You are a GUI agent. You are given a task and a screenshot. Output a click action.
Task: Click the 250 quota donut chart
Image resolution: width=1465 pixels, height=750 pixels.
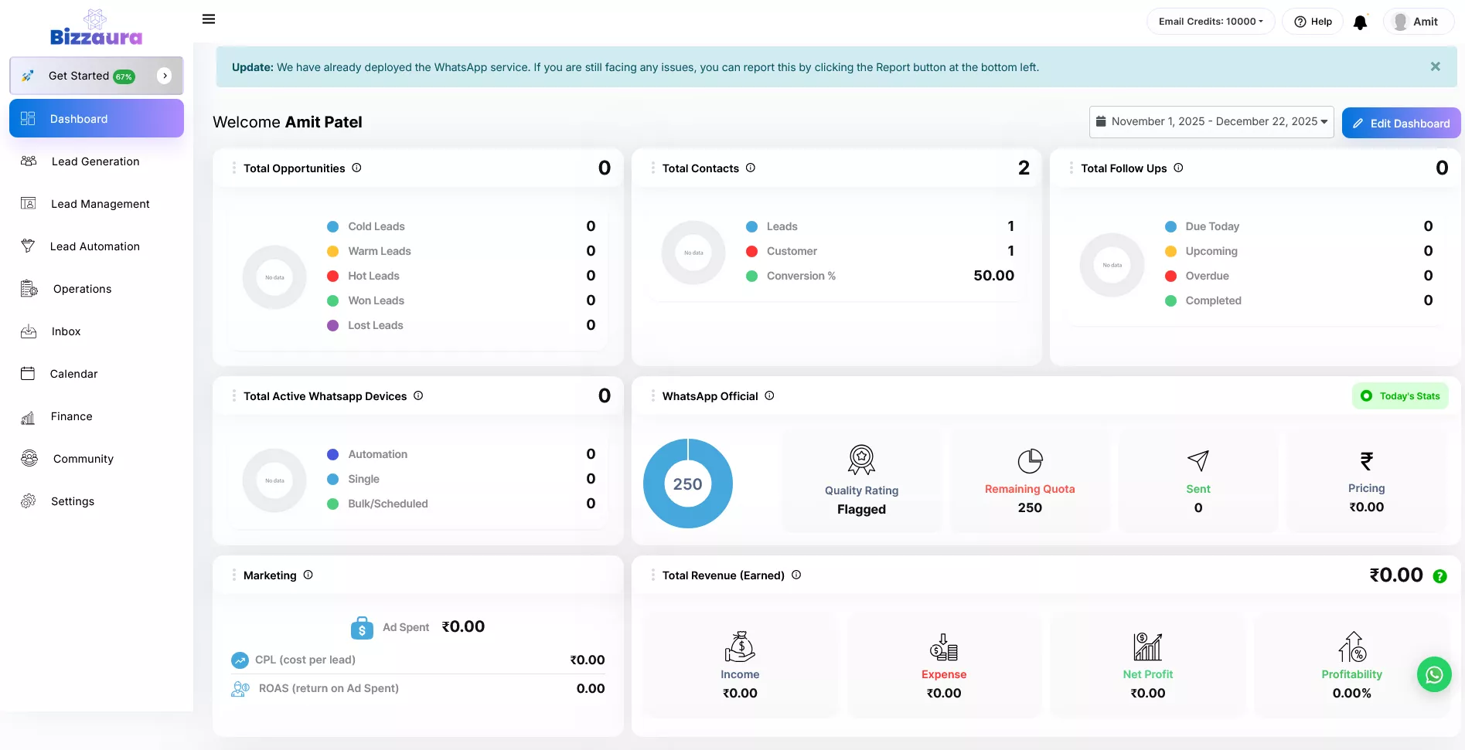tap(687, 484)
